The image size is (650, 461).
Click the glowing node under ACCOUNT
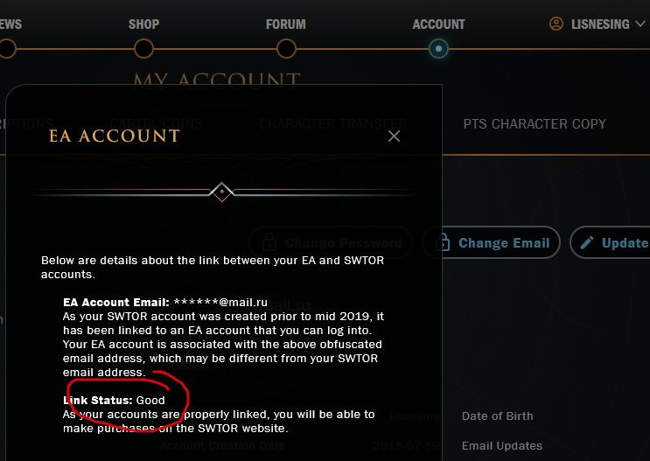click(x=439, y=49)
